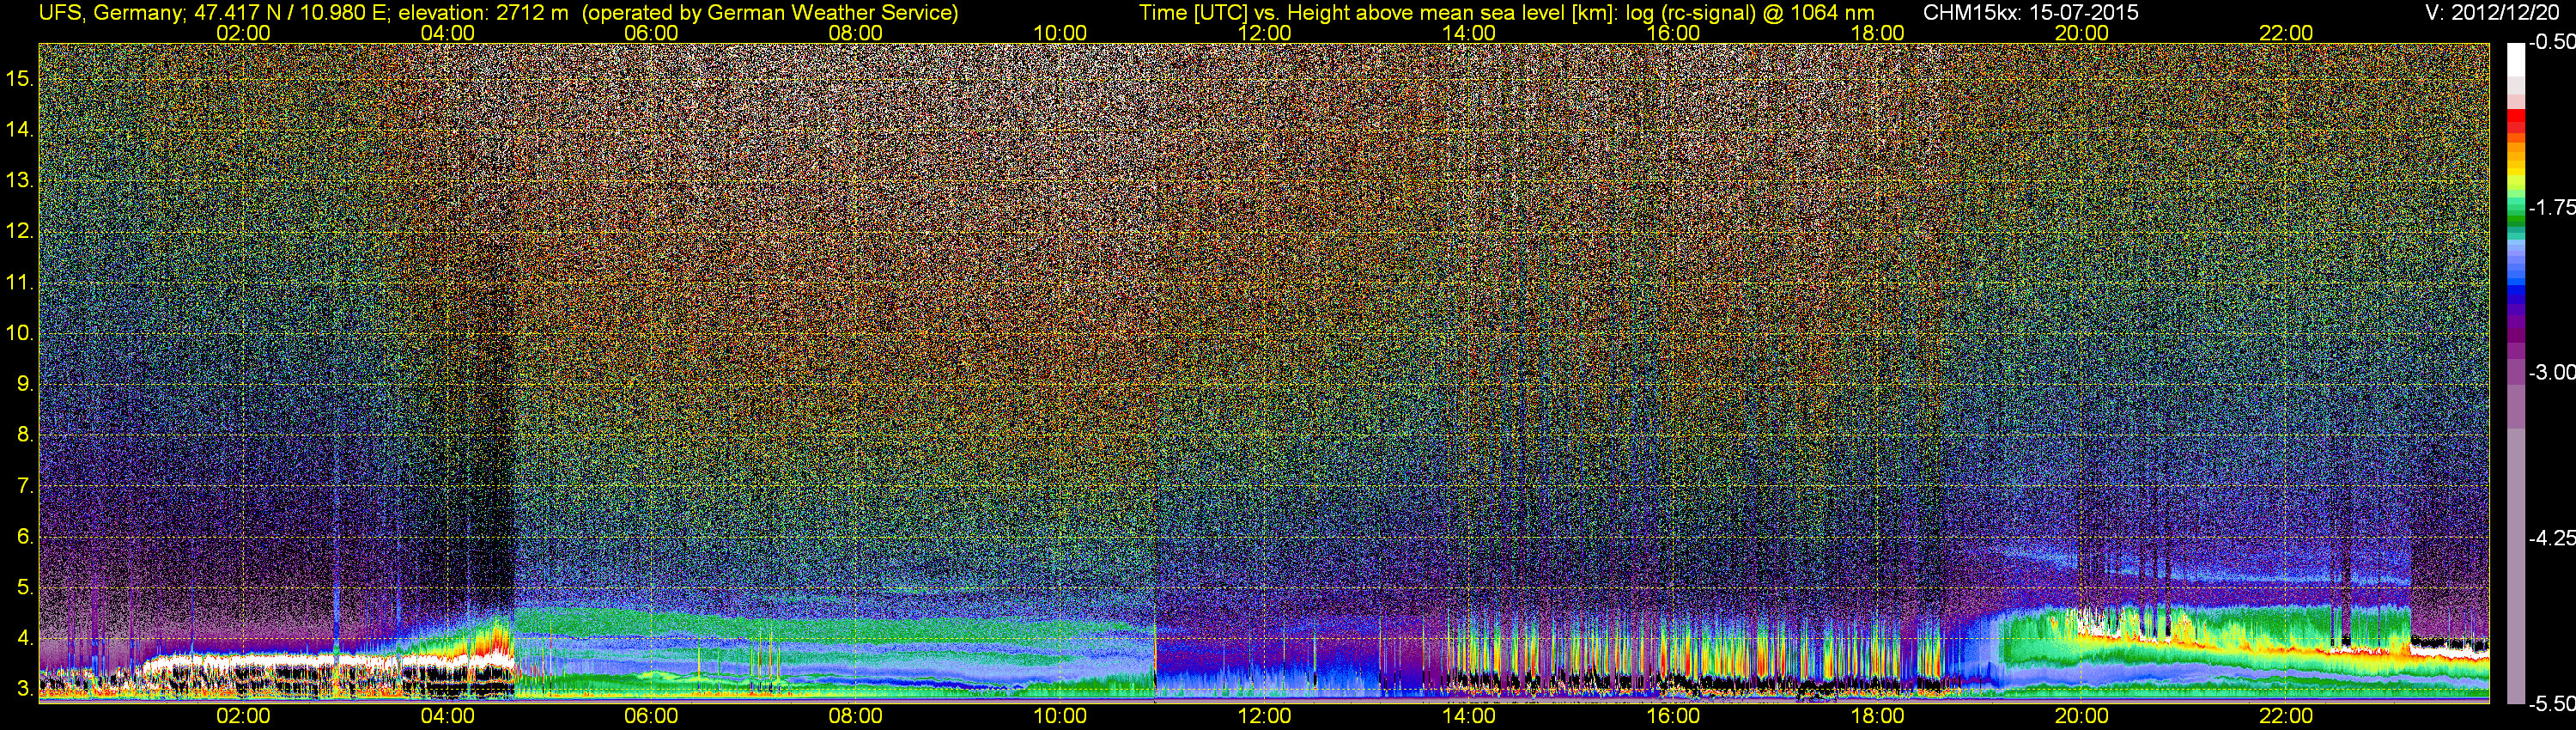
Task: Pick the red band in the colorbar
Action: click(2516, 120)
